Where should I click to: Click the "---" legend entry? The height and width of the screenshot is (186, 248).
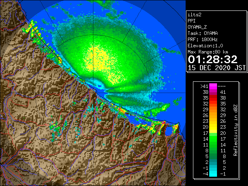(222, 86)
